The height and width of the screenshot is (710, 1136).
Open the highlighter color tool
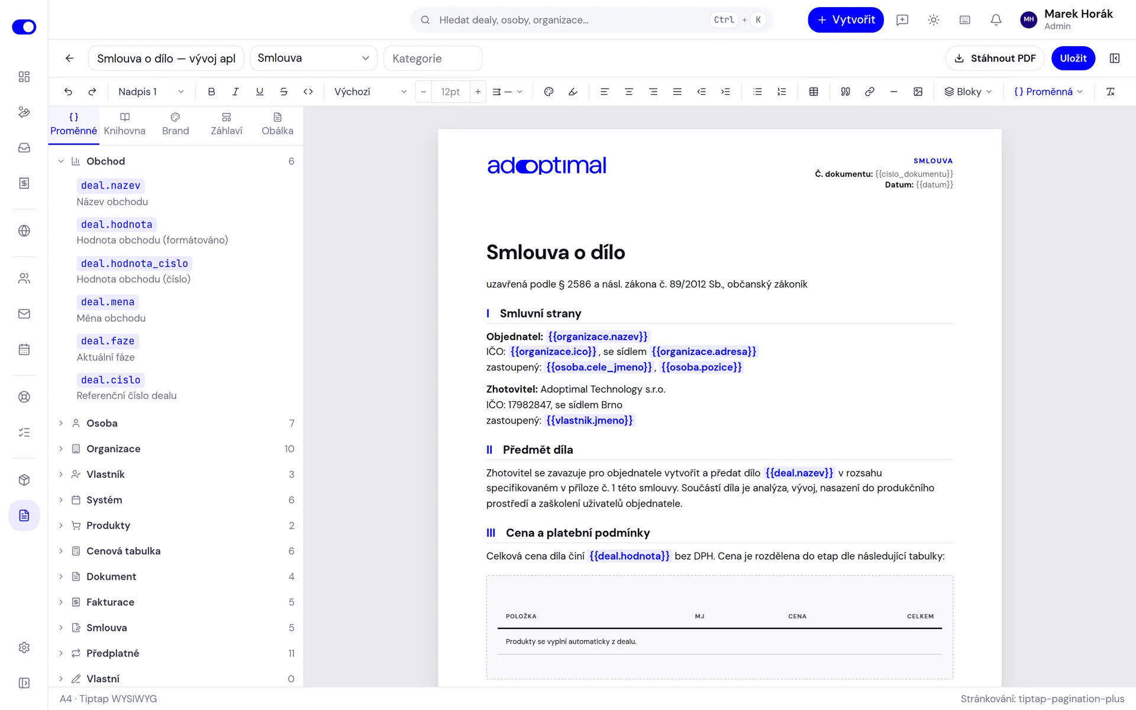(x=573, y=92)
